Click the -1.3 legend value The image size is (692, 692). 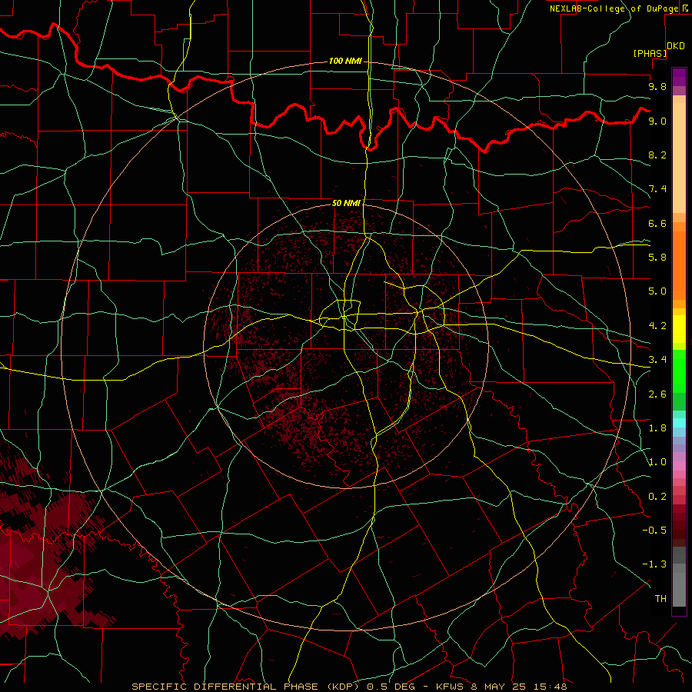(x=654, y=564)
